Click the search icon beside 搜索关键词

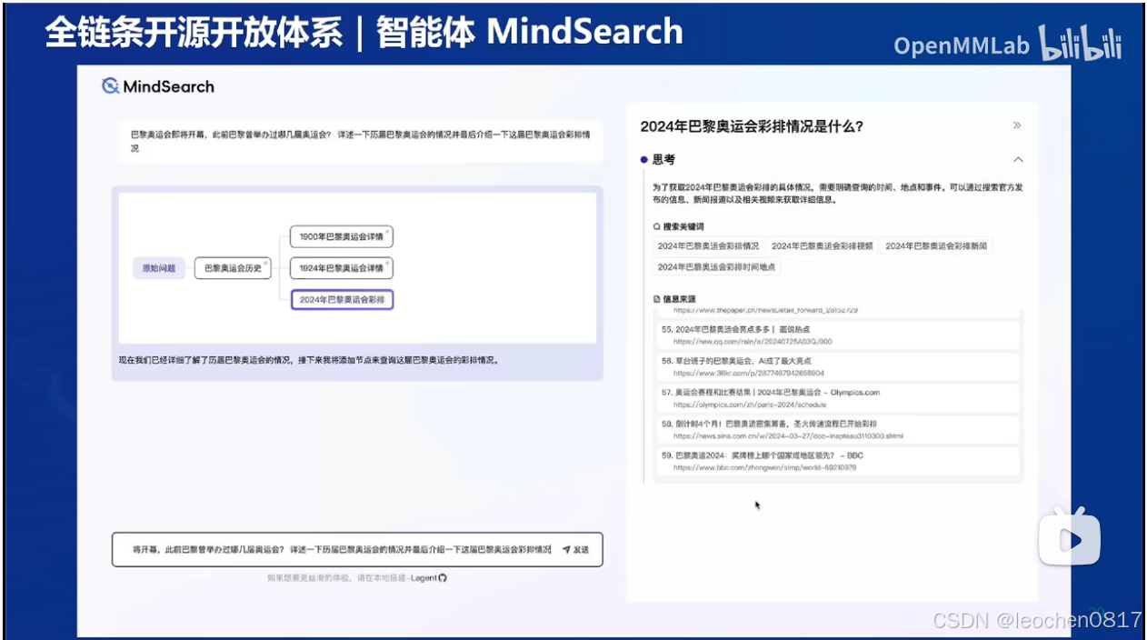(657, 226)
